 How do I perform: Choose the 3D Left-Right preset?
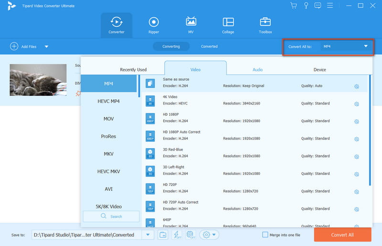tap(255, 171)
